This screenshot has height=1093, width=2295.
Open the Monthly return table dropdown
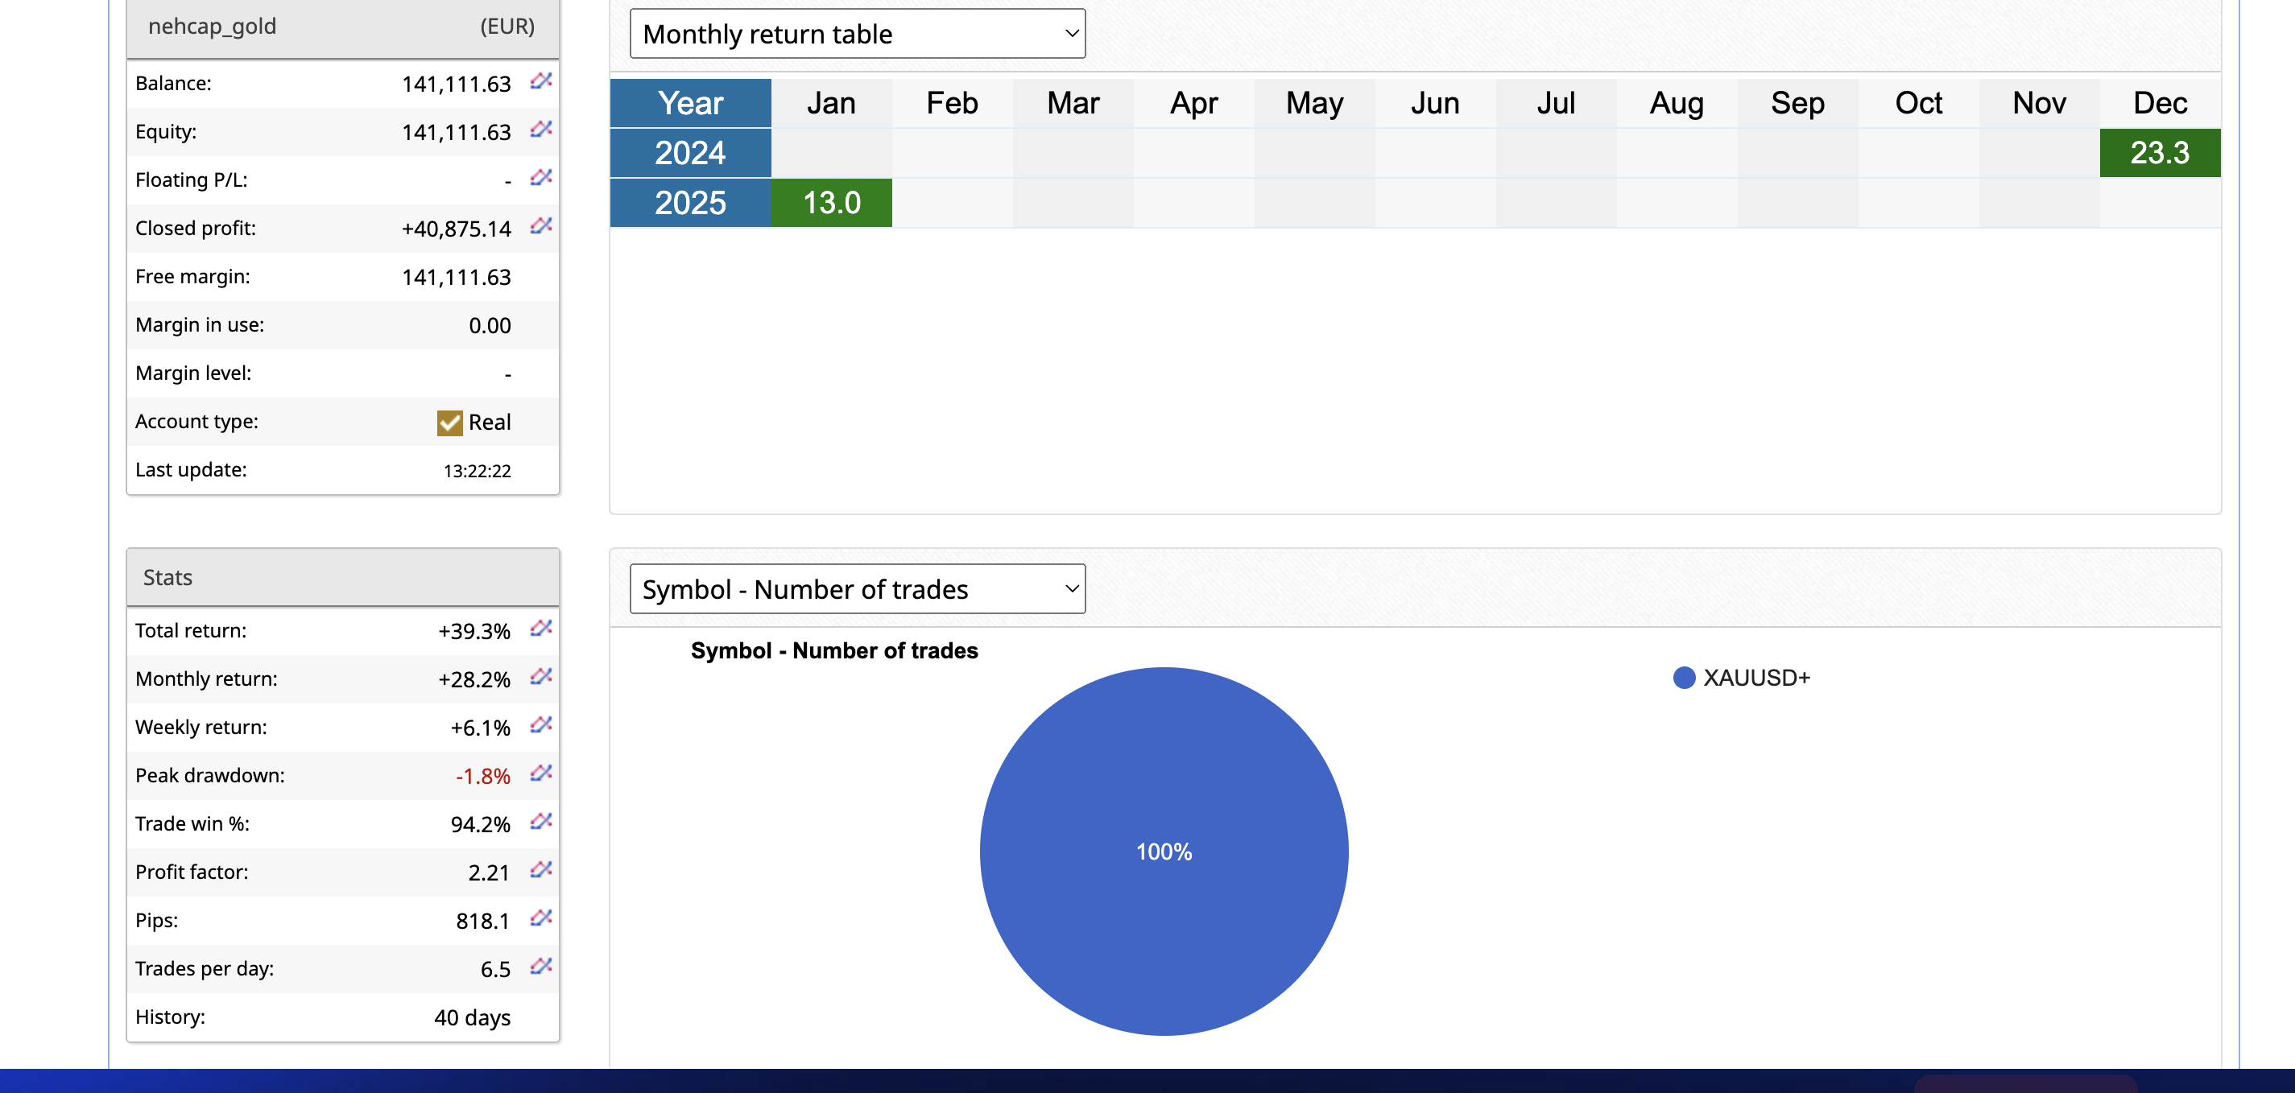(857, 34)
